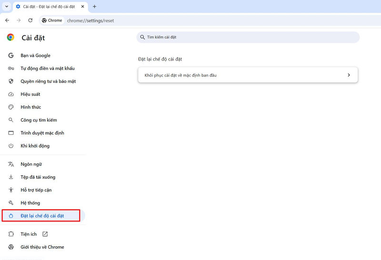Viewport: 381px width, 260px height.
Task: Click the shield privacy icon
Action: click(11, 81)
